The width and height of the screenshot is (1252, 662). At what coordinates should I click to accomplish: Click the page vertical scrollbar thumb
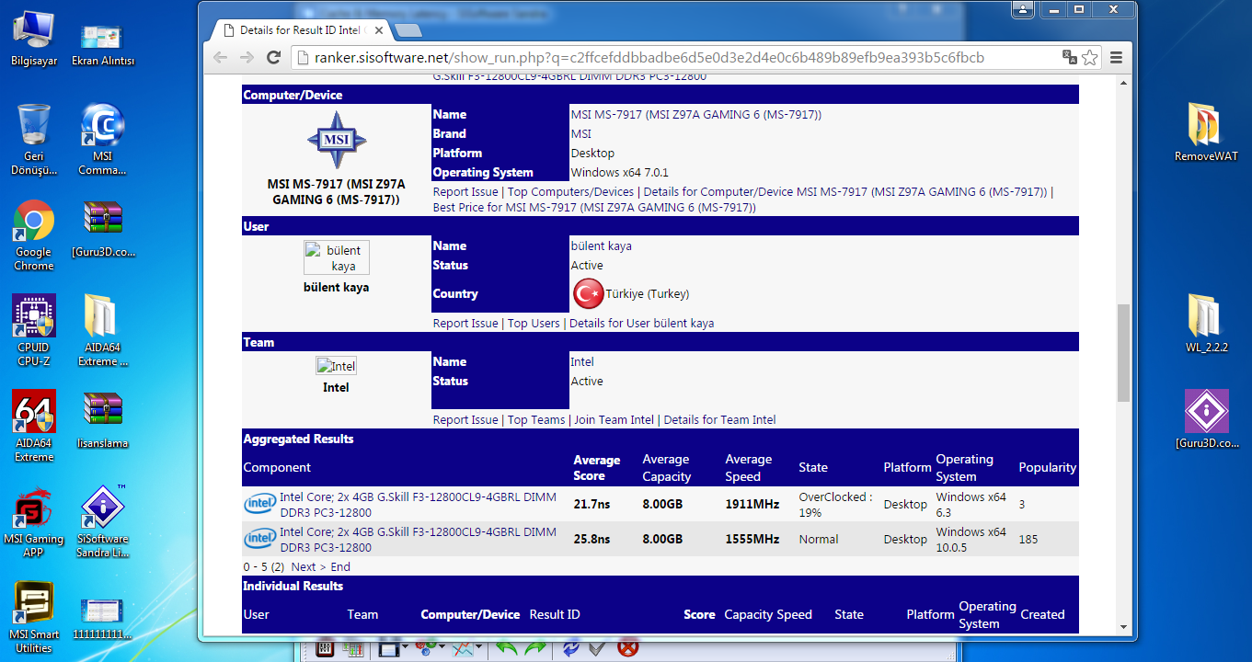(x=1123, y=353)
